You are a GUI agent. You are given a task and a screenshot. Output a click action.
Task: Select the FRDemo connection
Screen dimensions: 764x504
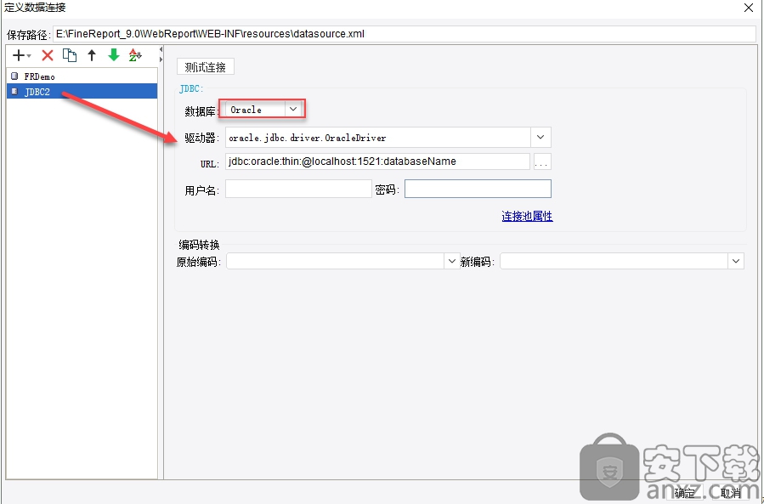82,76
